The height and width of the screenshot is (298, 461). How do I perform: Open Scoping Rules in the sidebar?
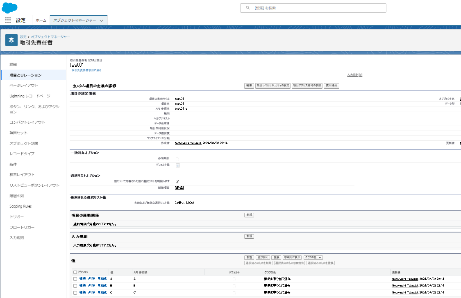coord(20,206)
